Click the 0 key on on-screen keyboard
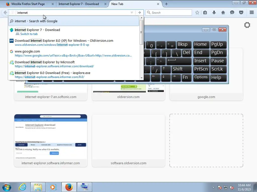Image resolution: width=257 pixels, height=192 pixels. pos(151,45)
